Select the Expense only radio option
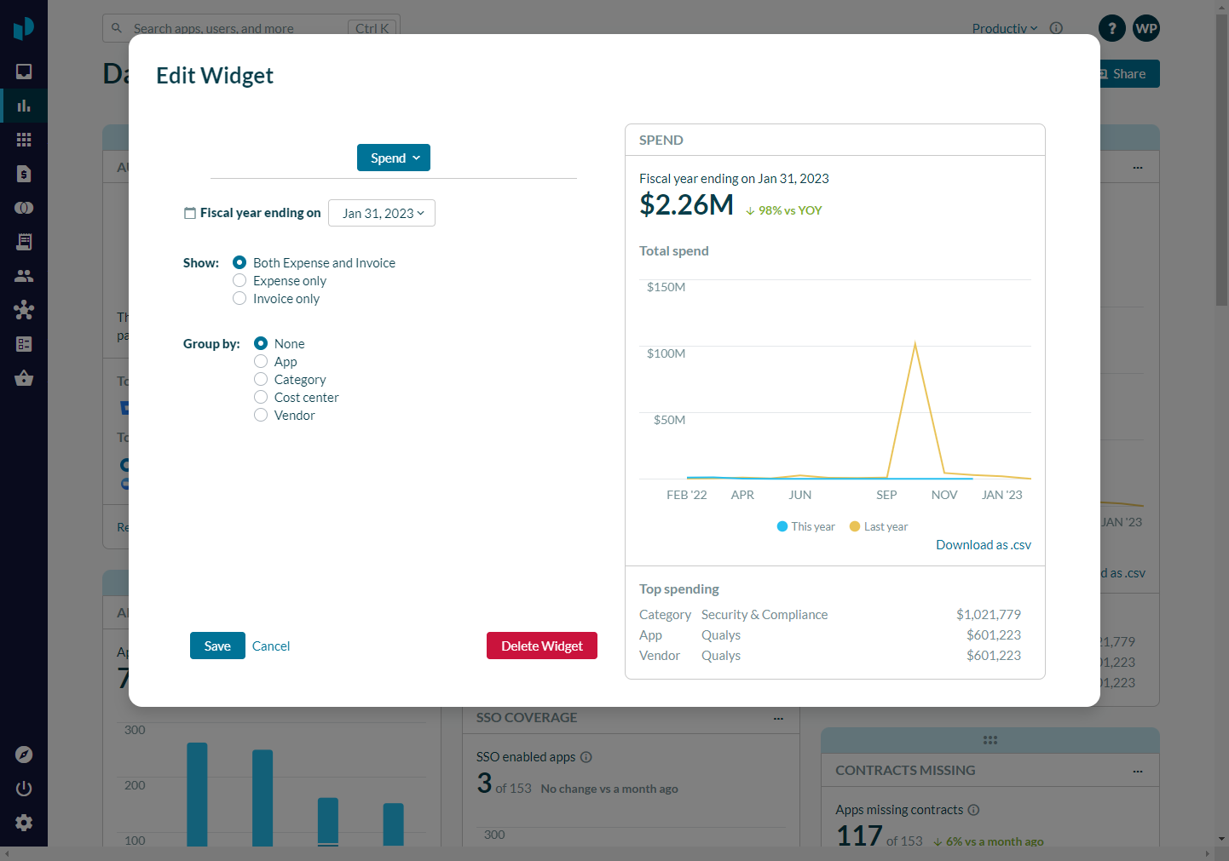The width and height of the screenshot is (1229, 861). [x=239, y=281]
